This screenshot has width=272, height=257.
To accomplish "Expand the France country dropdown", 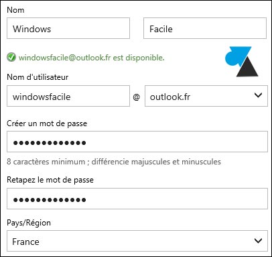I will click(137, 241).
